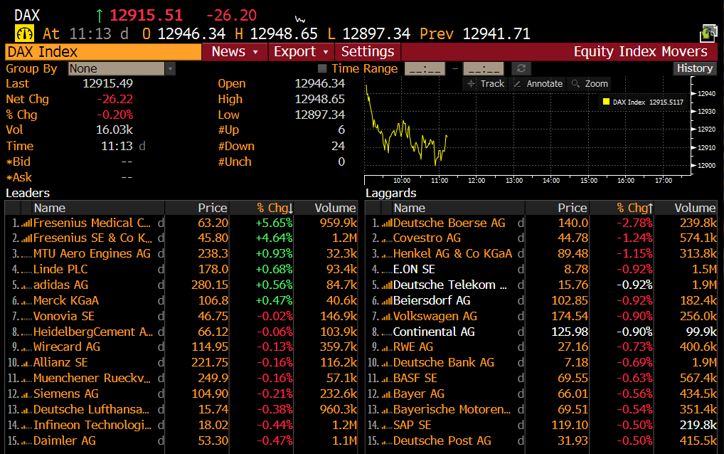Select the Muenchener Rueckv leader row
Image resolution: width=724 pixels, height=454 pixels.
[181, 379]
